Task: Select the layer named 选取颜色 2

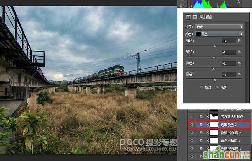Action: [229, 125]
